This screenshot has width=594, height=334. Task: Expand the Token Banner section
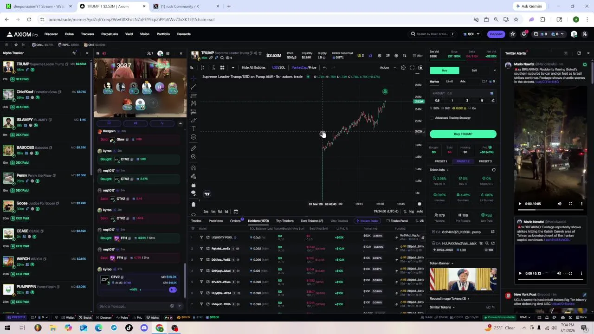[441, 263]
